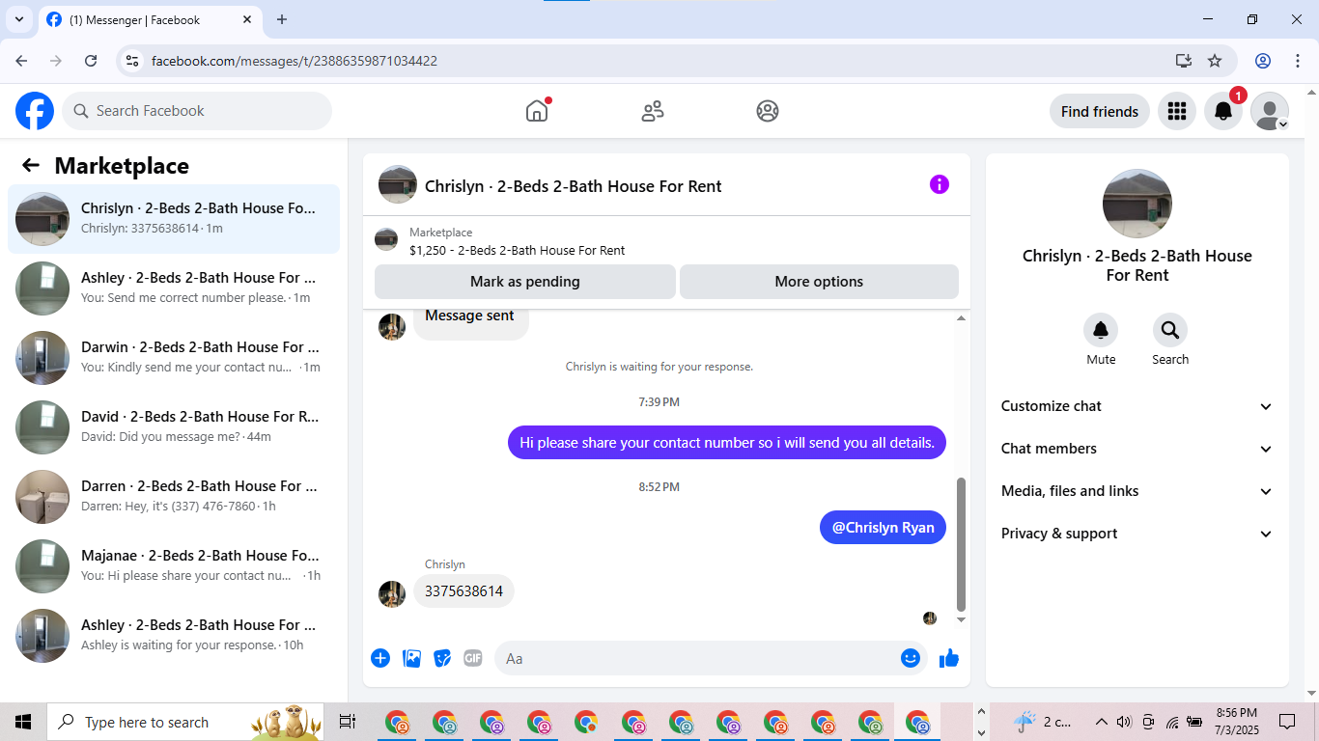Open Chrome profile icon
The image size is (1319, 741).
pos(1263,61)
